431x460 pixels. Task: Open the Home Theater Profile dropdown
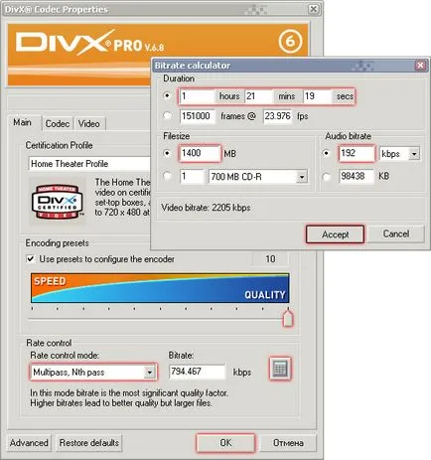tap(89, 163)
